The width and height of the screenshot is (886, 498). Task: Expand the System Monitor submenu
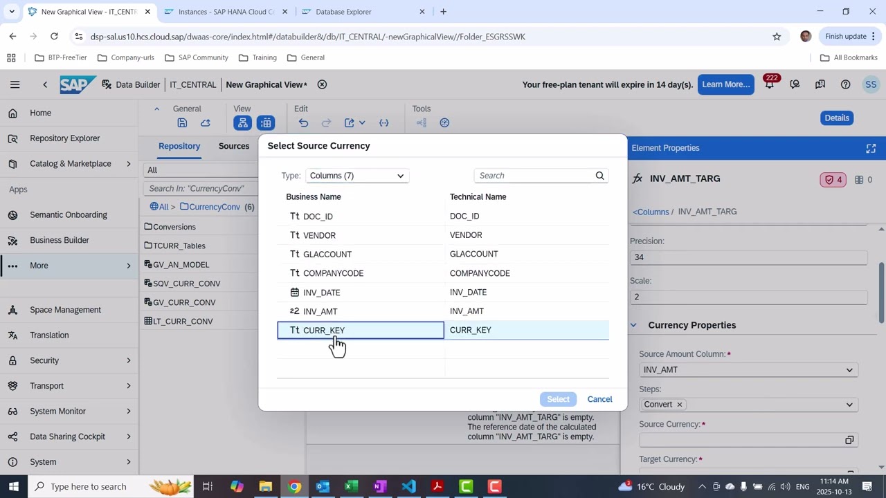tap(128, 411)
